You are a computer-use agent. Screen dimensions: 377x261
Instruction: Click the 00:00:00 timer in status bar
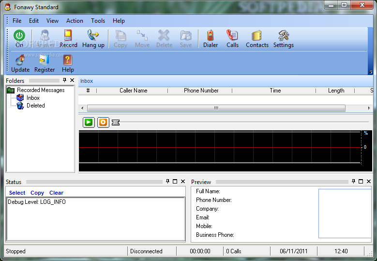(200, 251)
